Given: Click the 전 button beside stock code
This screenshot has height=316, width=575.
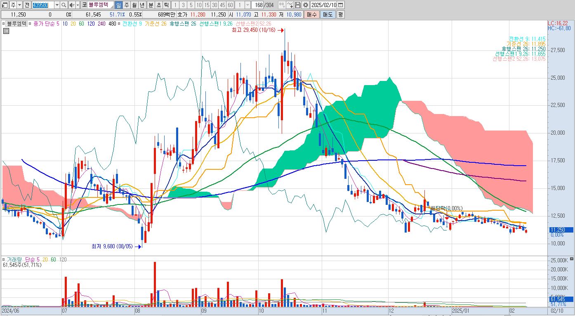Looking at the screenshot, I should pyautogui.click(x=27, y=5).
